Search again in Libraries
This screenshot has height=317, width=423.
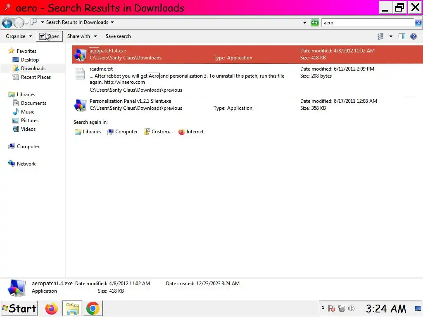coord(88,132)
